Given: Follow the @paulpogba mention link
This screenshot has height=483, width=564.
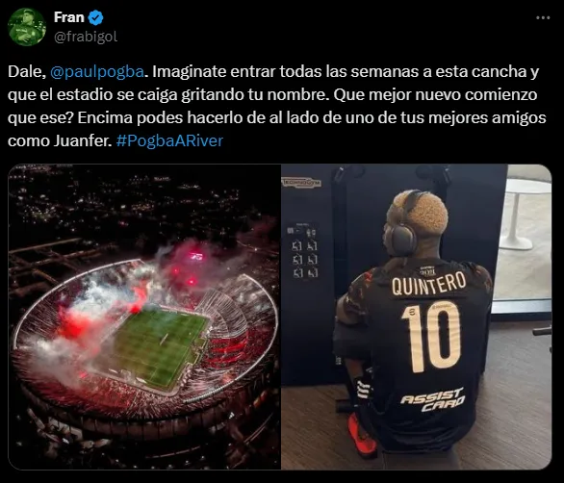Looking at the screenshot, I should (97, 72).
